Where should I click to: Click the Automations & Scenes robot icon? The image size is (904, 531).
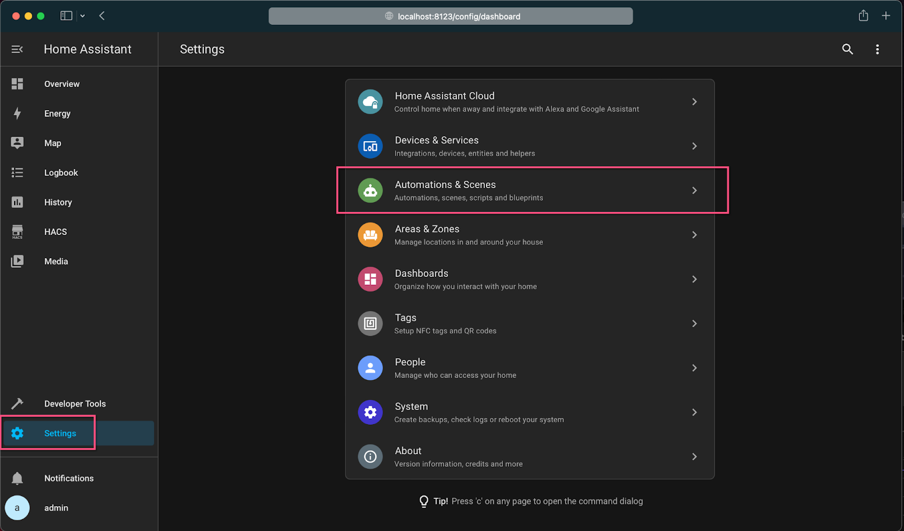370,190
